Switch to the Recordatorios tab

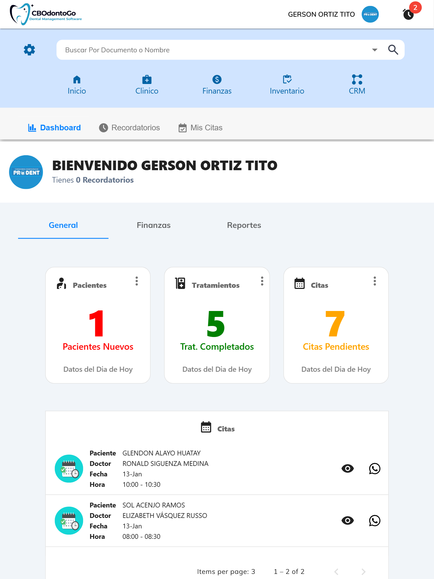pyautogui.click(x=129, y=128)
